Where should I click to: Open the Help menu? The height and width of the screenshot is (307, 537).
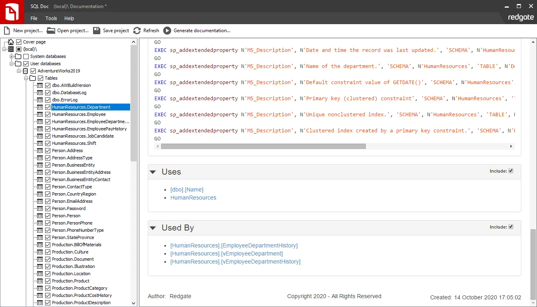69,18
